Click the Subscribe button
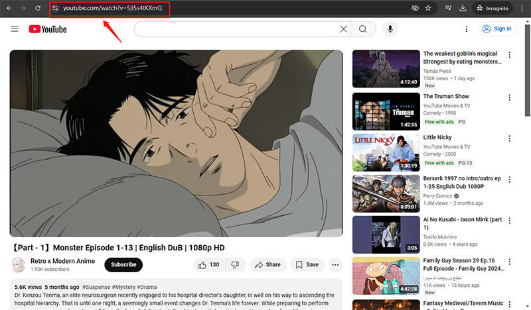Image resolution: width=531 pixels, height=310 pixels. [x=123, y=265]
